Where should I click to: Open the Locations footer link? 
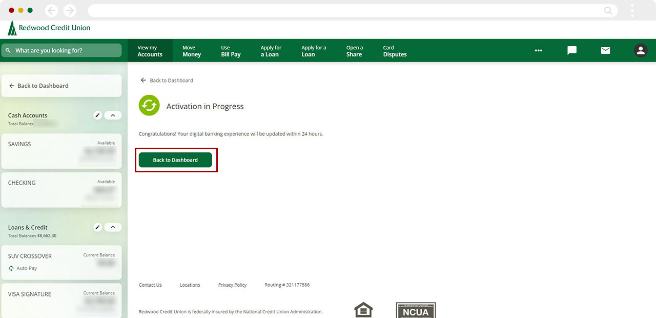190,285
